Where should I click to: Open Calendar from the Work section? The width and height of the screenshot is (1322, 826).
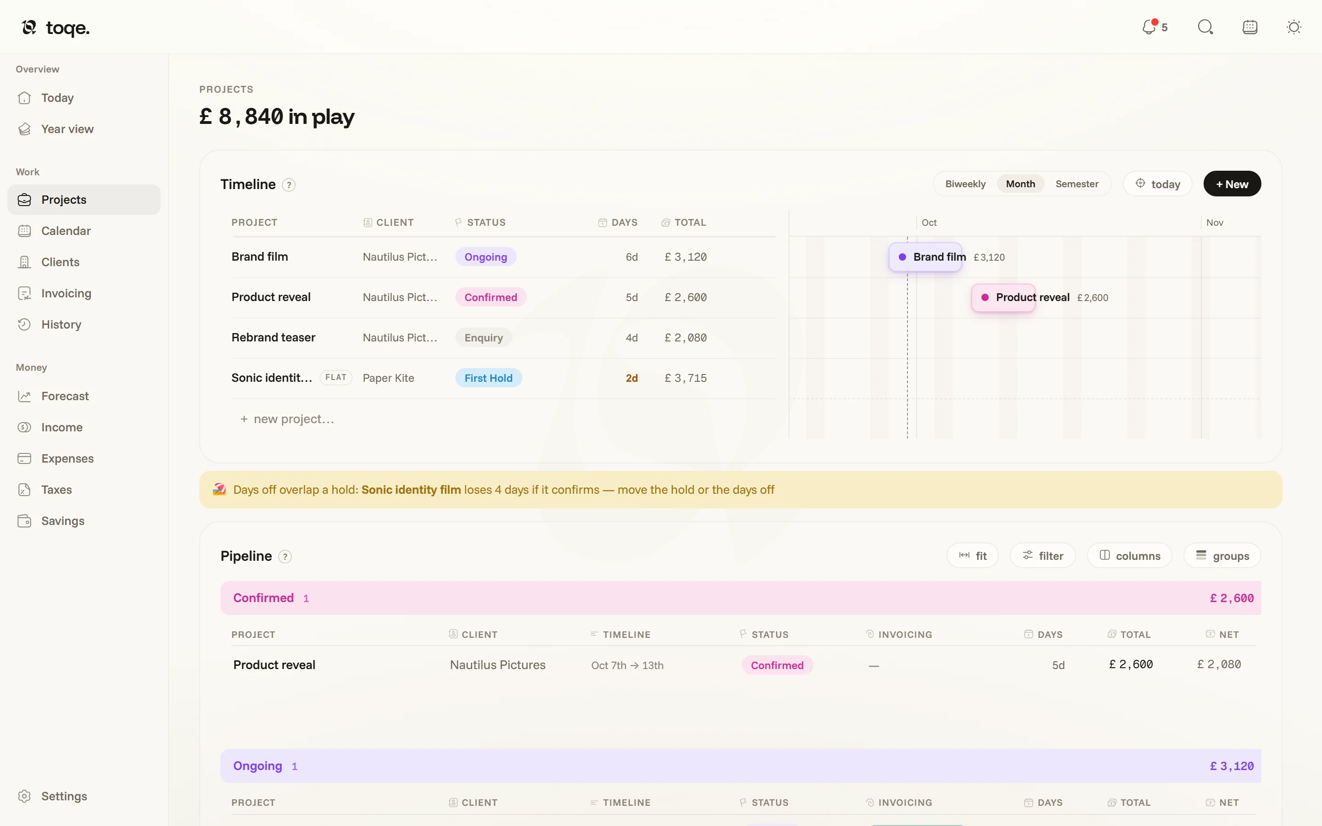pos(84,230)
